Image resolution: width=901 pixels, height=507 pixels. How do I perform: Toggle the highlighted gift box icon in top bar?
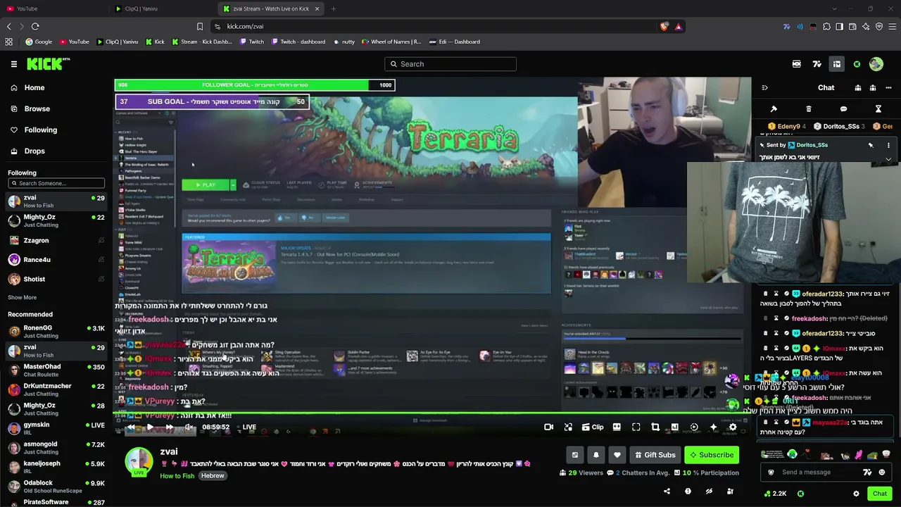837,64
